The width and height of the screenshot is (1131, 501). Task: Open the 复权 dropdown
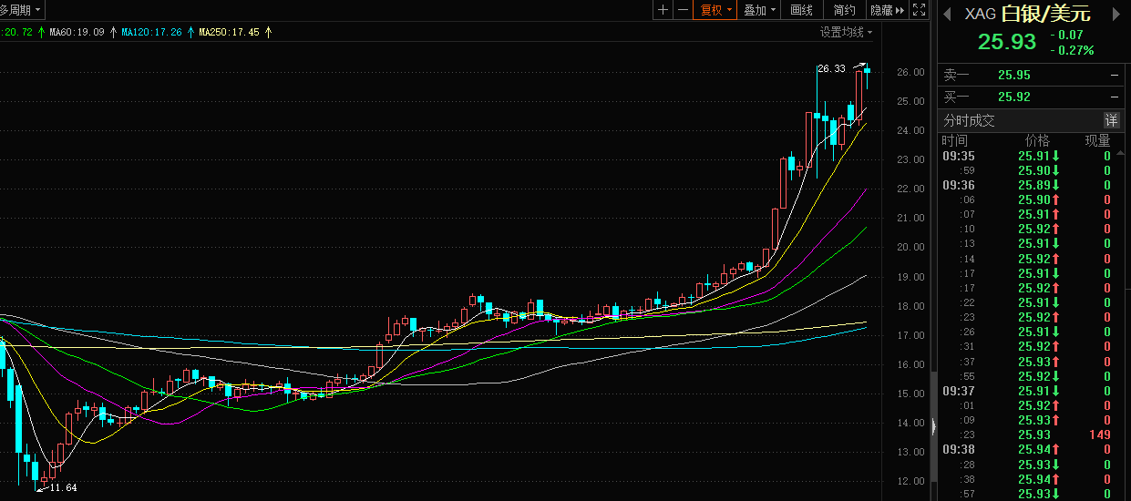coord(715,10)
